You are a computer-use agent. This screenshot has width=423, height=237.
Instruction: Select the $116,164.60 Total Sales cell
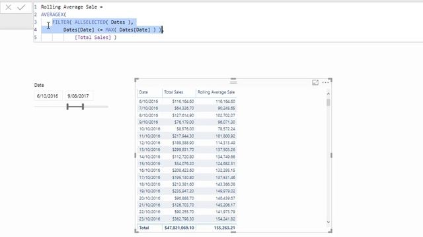point(183,101)
